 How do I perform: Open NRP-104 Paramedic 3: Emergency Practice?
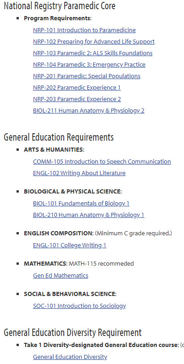(x=89, y=65)
